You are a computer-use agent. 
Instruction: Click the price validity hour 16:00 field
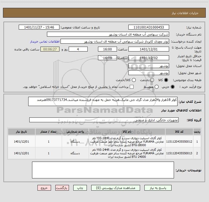(107, 58)
